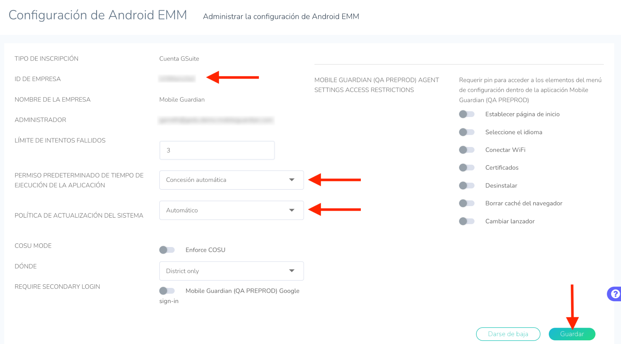
Task: Toggle Borrar caché del navegador switch
Action: point(467,203)
